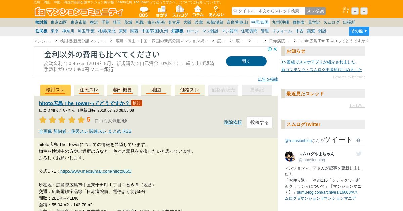This screenshot has width=403, height=211.
Task: Click the ad info icon
Action: click(270, 49)
